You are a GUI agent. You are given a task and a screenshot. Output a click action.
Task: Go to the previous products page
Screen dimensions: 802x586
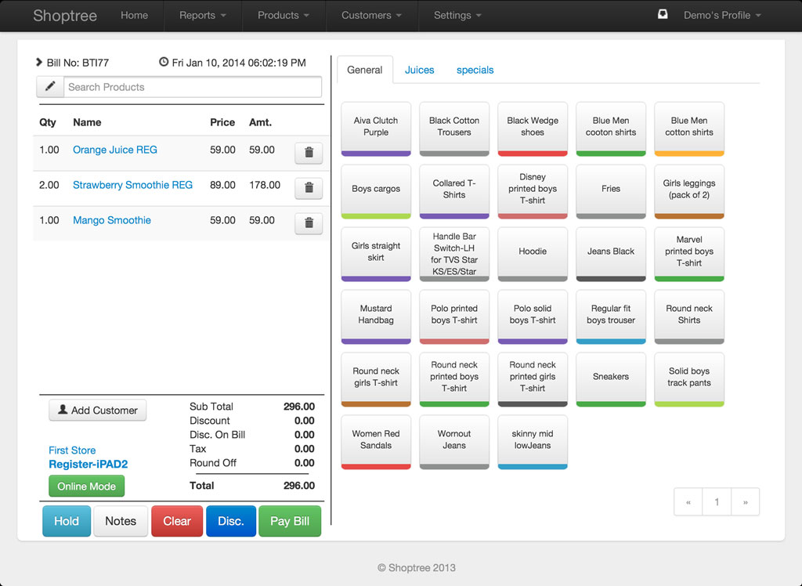(x=688, y=502)
